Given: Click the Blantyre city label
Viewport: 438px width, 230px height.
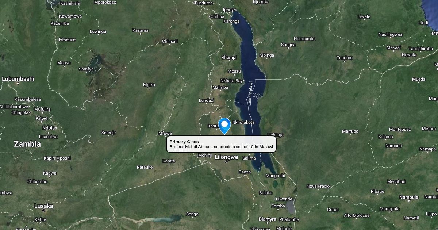Looking at the screenshot, I should (267, 219).
